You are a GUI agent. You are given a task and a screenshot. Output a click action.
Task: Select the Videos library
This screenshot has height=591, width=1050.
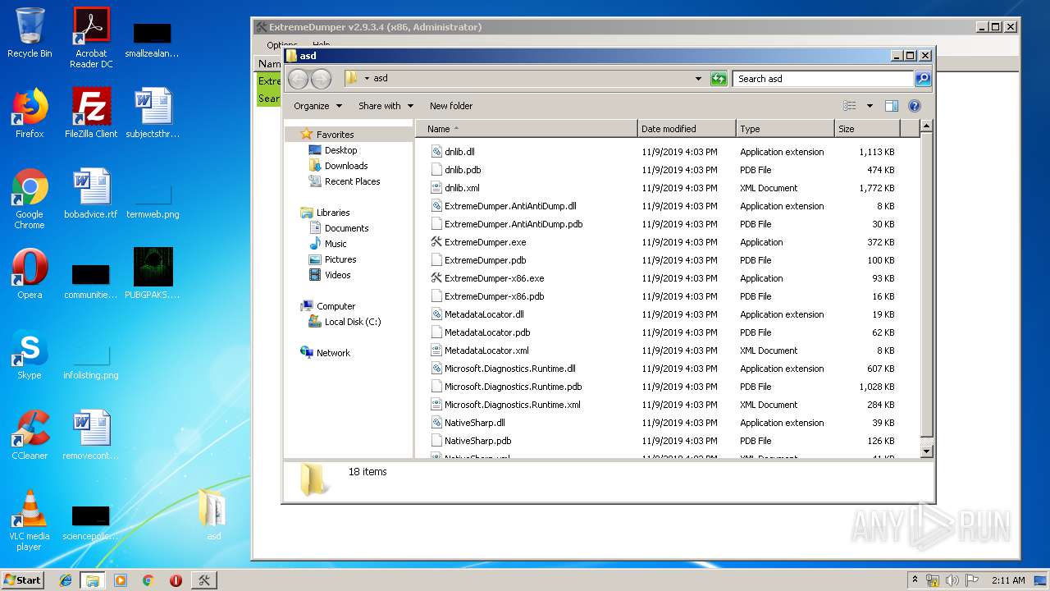pos(337,275)
